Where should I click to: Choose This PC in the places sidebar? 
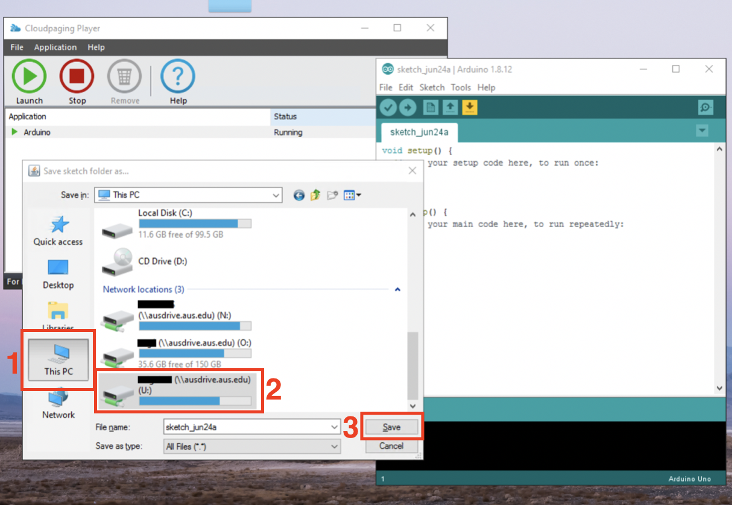point(58,360)
